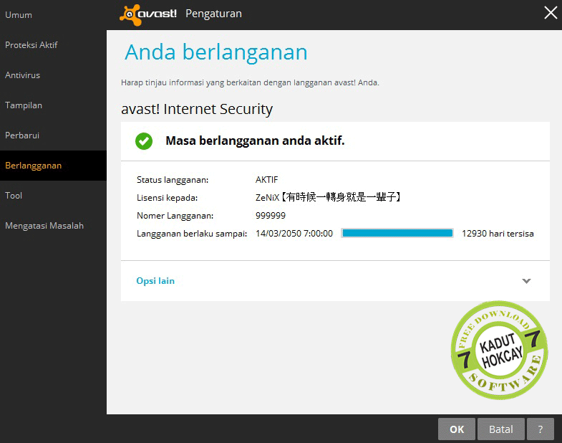Expand Opsi lain with the chevron
This screenshot has width=562, height=443.
tap(526, 281)
